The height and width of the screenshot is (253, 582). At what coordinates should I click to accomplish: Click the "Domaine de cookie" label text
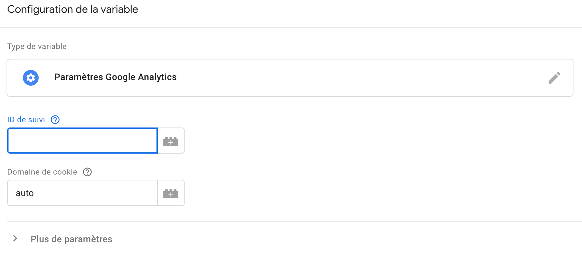click(42, 172)
